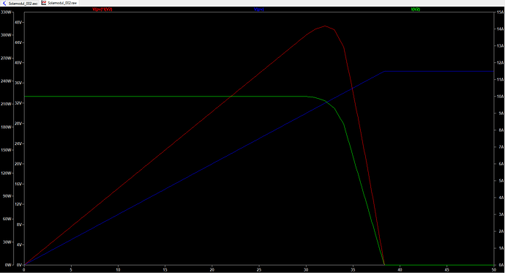The image size is (505, 273).
Task: Click the 13A current axis label
Action: [x=501, y=46]
